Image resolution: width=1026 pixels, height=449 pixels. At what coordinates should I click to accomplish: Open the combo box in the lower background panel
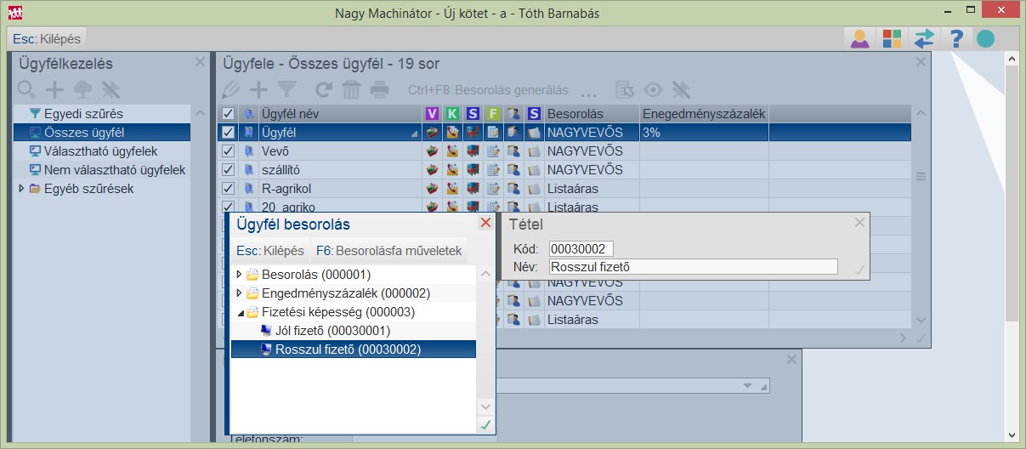click(747, 385)
